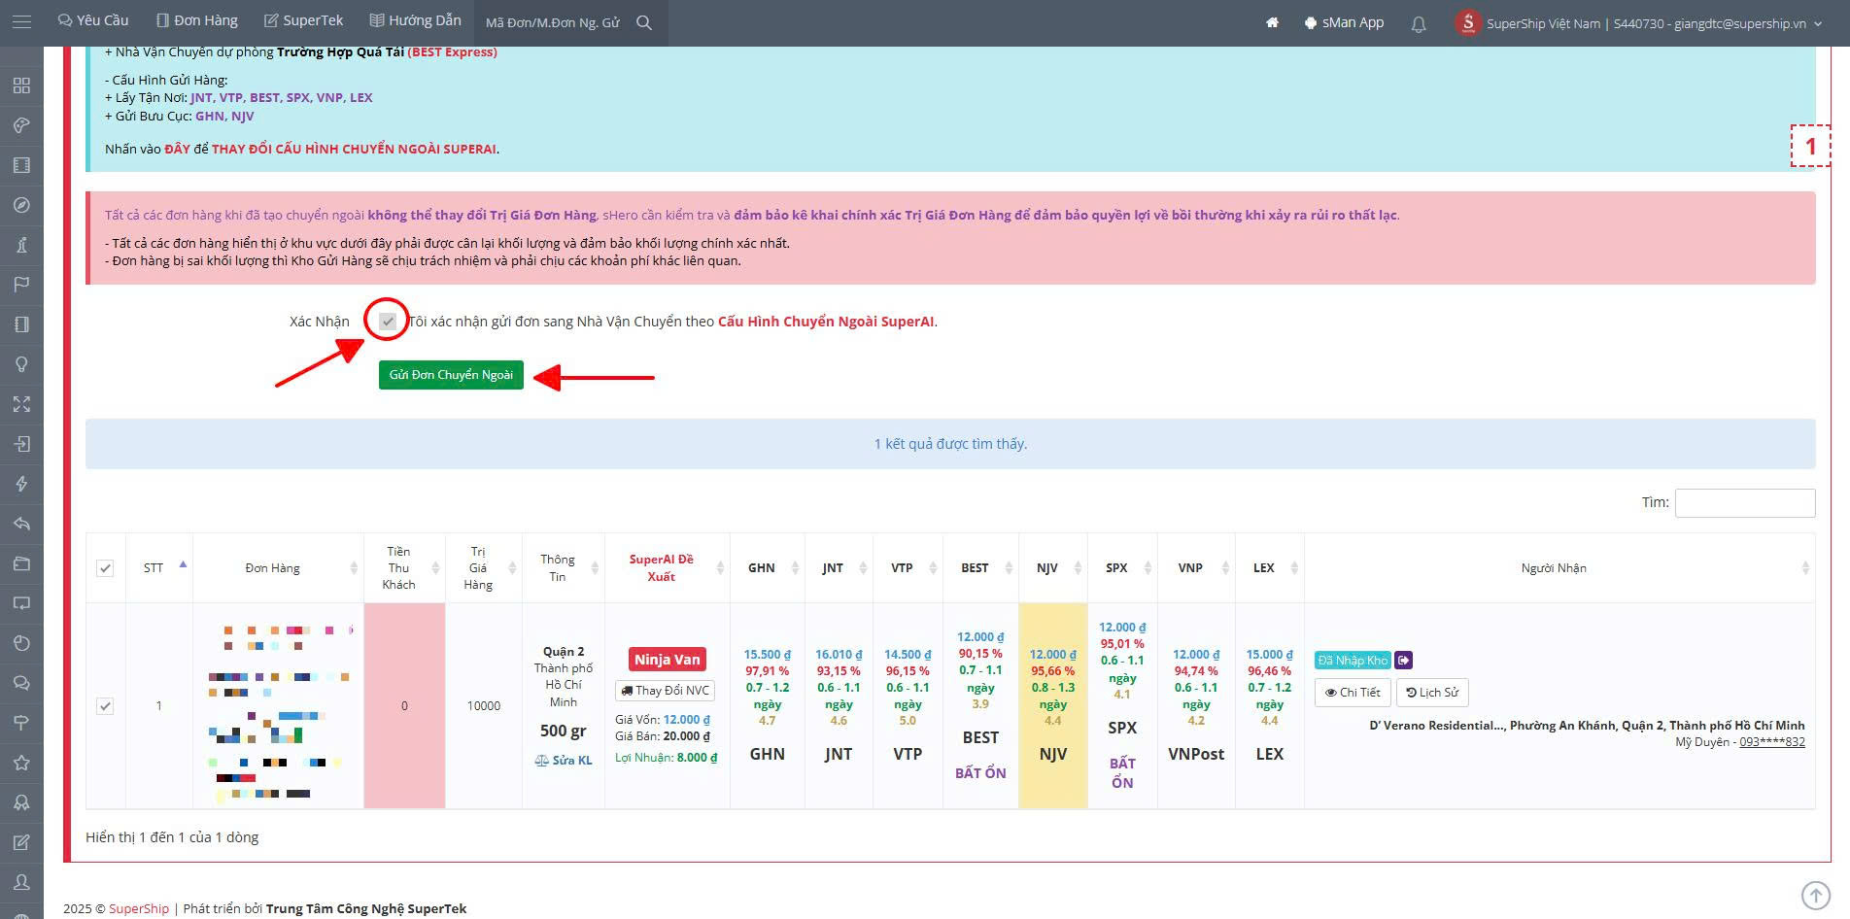This screenshot has height=919, width=1850.
Task: Go to home via house icon
Action: 1272,22
